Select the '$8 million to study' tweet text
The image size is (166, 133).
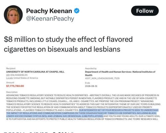pyautogui.click(x=68, y=44)
